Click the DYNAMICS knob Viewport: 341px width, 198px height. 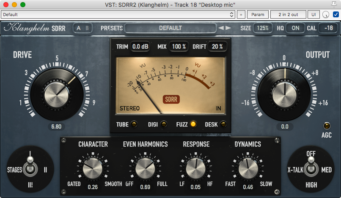click(x=248, y=169)
